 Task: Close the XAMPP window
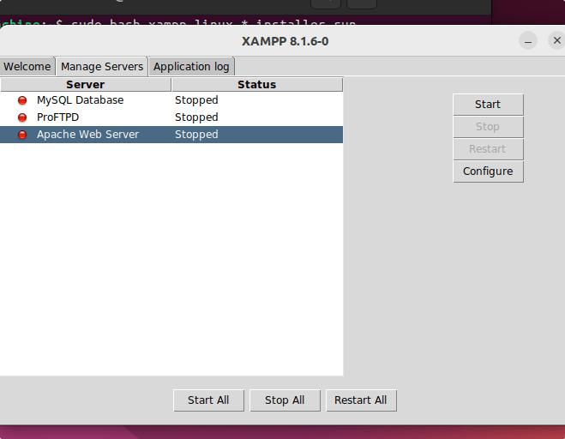(x=556, y=40)
